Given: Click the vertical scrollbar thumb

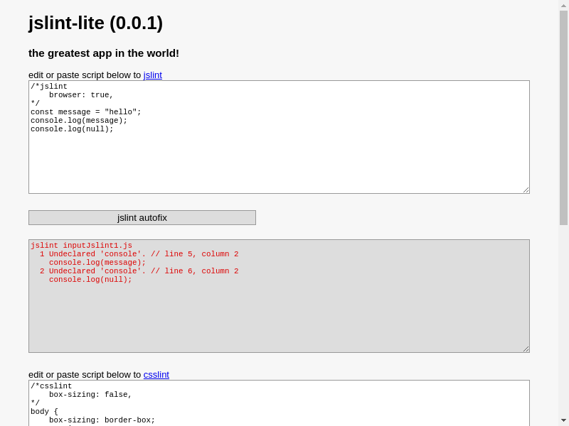Looking at the screenshot, I should (563, 118).
